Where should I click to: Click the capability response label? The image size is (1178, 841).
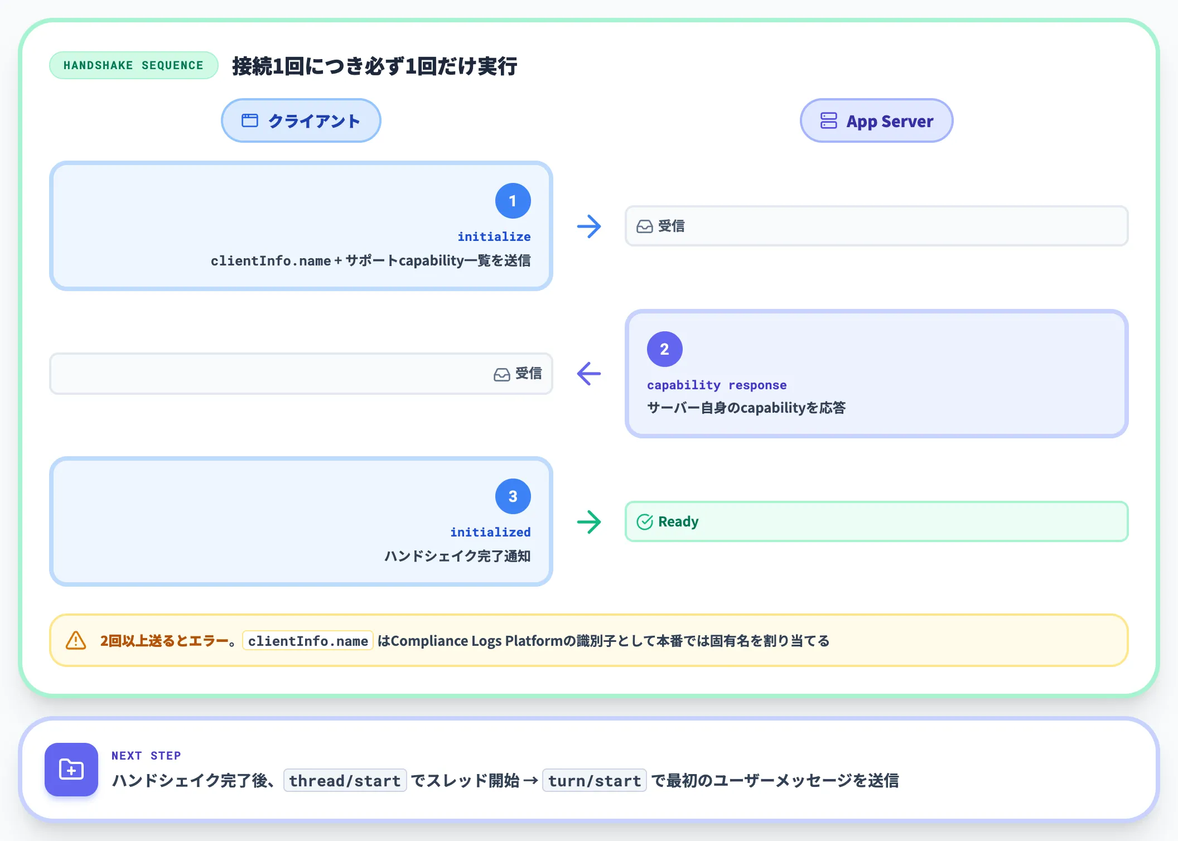[717, 385]
